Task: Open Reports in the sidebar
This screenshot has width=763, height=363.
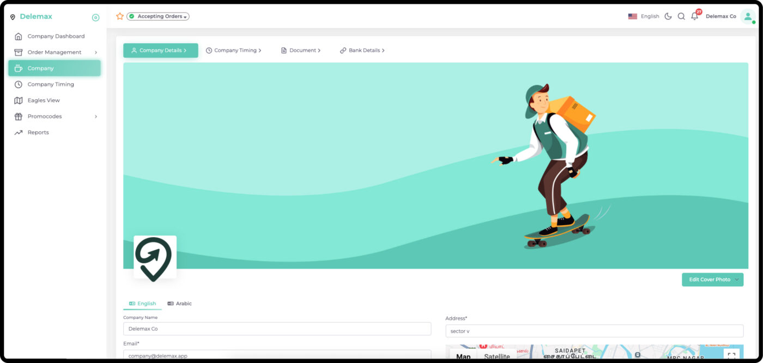Action: click(x=38, y=132)
